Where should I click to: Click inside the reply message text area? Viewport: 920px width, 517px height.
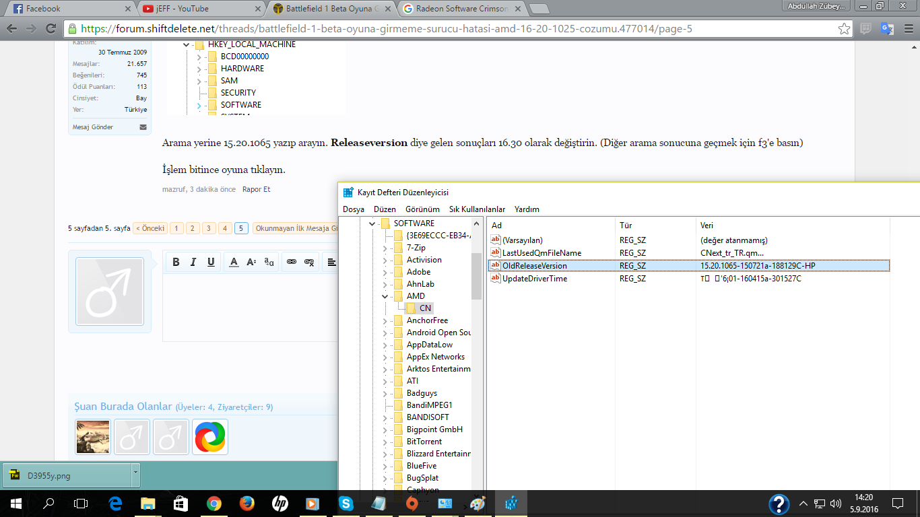click(251, 307)
